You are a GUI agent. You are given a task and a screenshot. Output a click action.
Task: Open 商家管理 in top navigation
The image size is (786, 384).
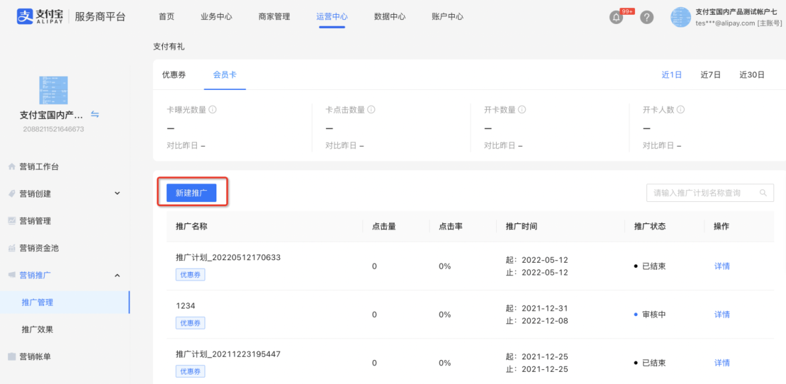(x=274, y=17)
